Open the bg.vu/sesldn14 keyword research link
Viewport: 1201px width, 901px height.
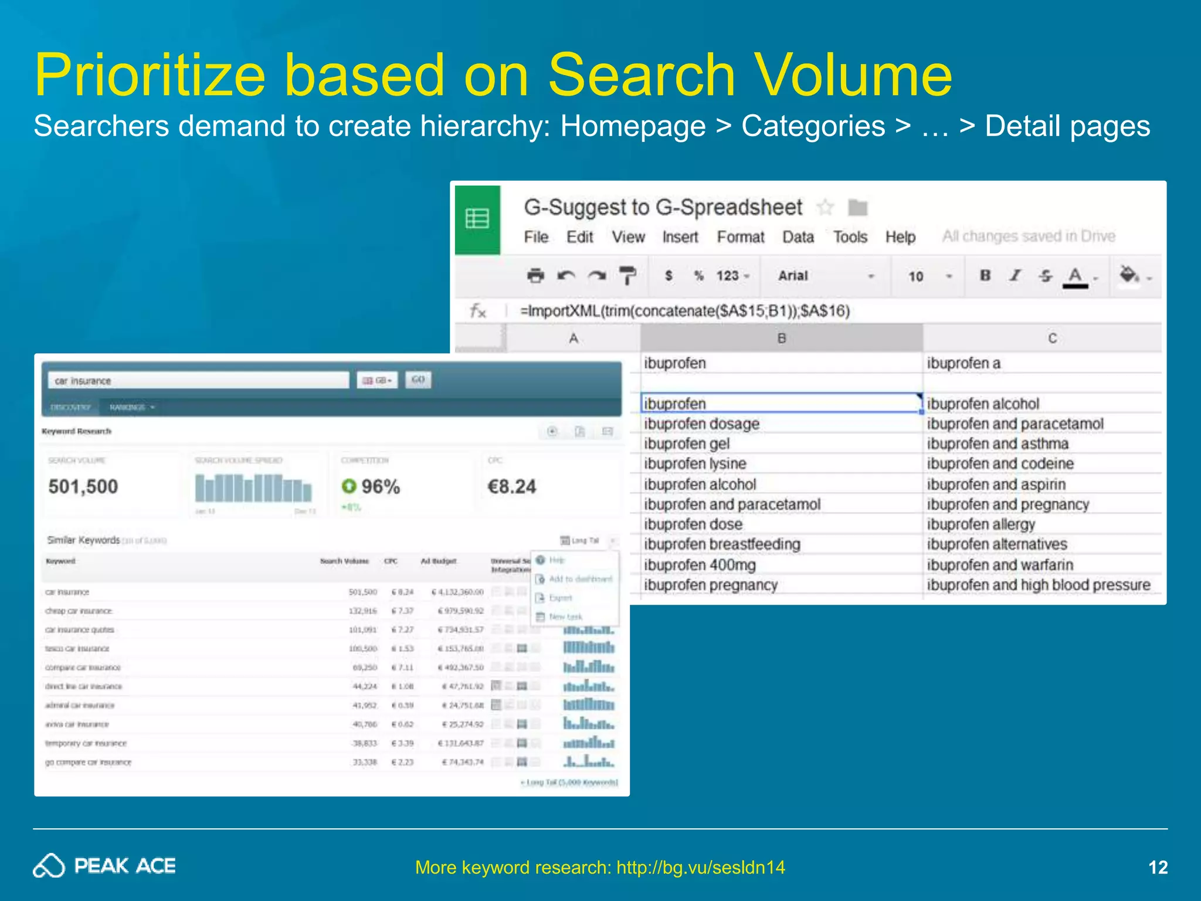701,867
